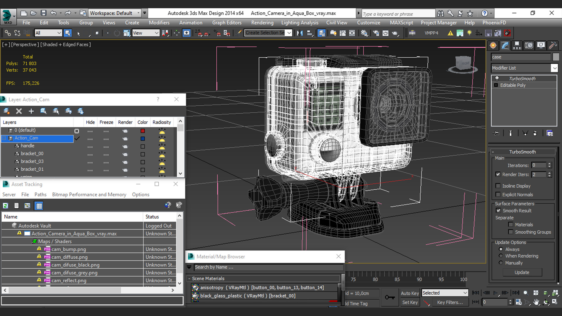
Task: Open the Modify command panel tab
Action: (505, 45)
